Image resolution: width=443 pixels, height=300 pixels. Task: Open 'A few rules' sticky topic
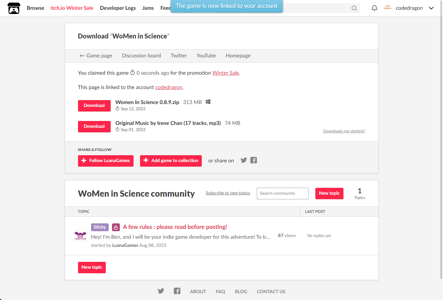pos(175,227)
